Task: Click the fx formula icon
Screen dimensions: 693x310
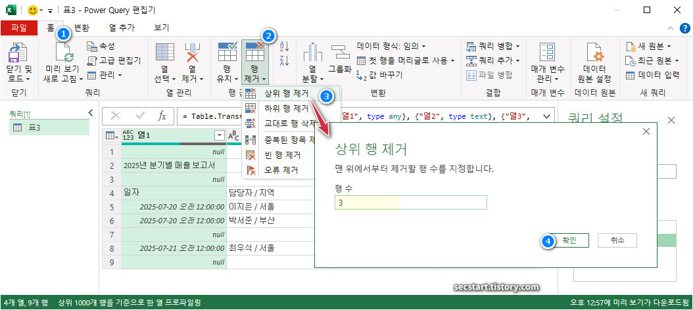Action: pos(162,116)
